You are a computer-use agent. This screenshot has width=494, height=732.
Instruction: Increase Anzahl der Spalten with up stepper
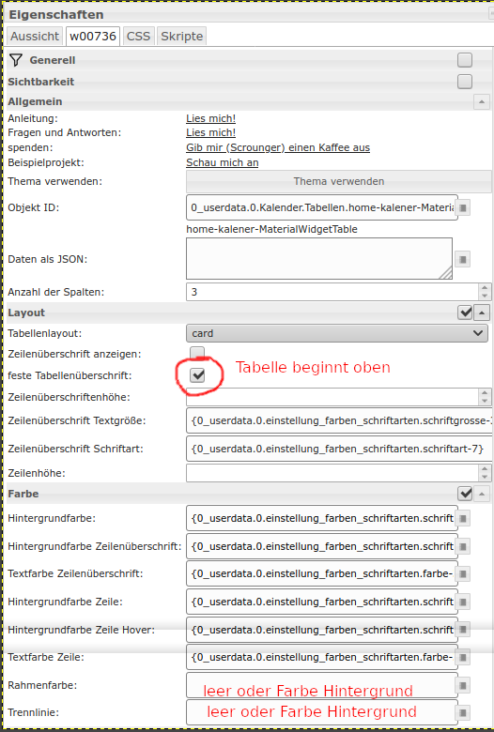click(x=485, y=288)
